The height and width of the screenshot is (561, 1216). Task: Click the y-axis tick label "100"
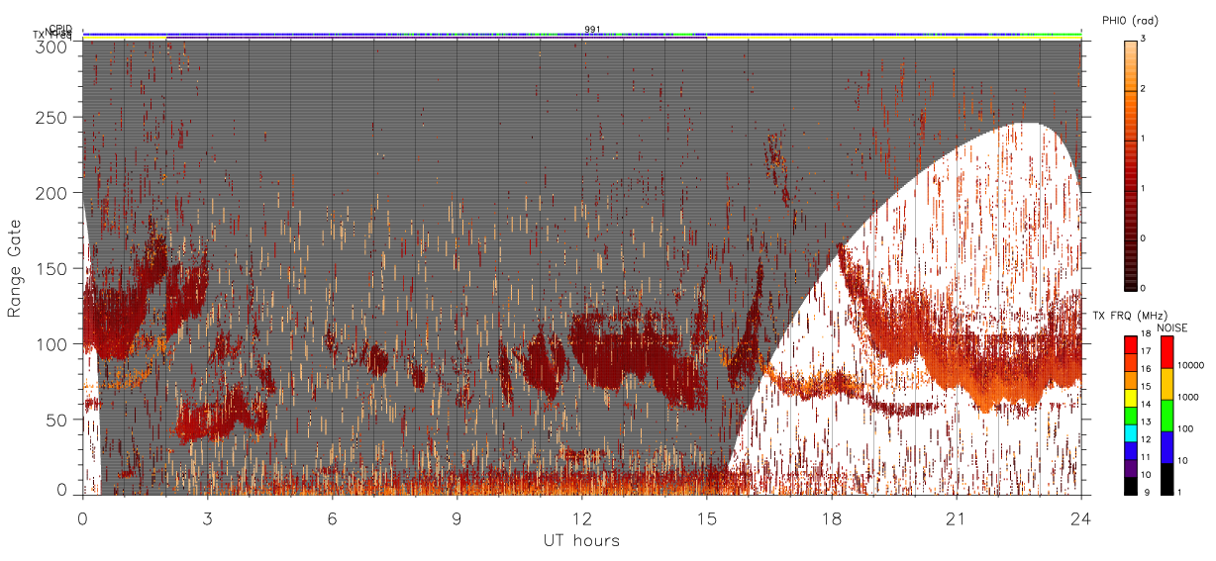tap(51, 344)
